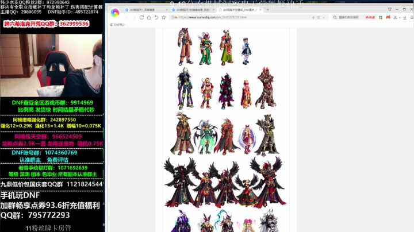Click the search magnifier icon
The height and width of the screenshot is (232, 414).
[x=335, y=17]
